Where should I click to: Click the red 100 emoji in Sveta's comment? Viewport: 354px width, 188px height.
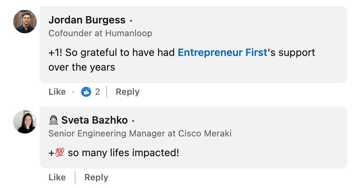tap(60, 153)
